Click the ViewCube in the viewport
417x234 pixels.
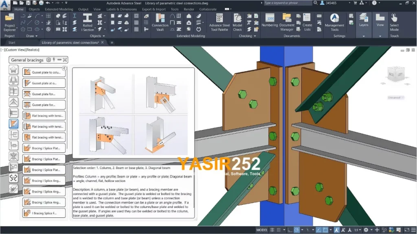click(396, 75)
